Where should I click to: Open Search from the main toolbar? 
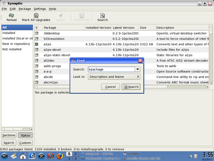[x=102, y=18]
